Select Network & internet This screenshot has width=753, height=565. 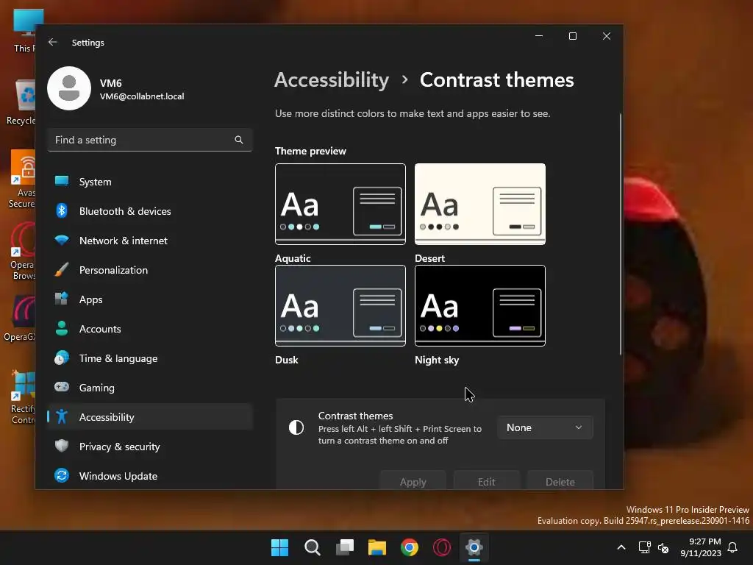(x=150, y=241)
